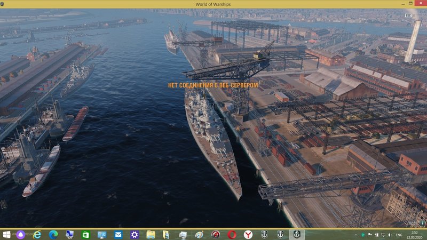Open the Opera browser from the taskbar
Viewport: 427px width, 240px height.
[x=232, y=235]
